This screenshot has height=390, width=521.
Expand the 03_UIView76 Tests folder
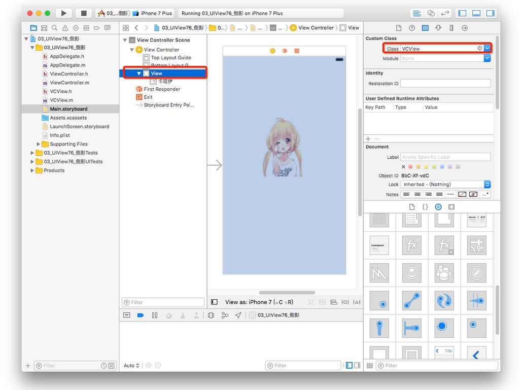(x=33, y=153)
